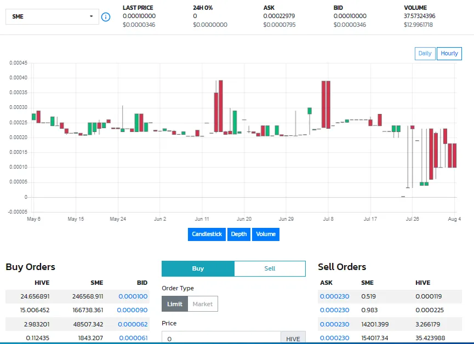Screen dimensions: 474x344
Task: Click ask 0.000230 in 14201.399 SME row
Action: tap(334, 324)
